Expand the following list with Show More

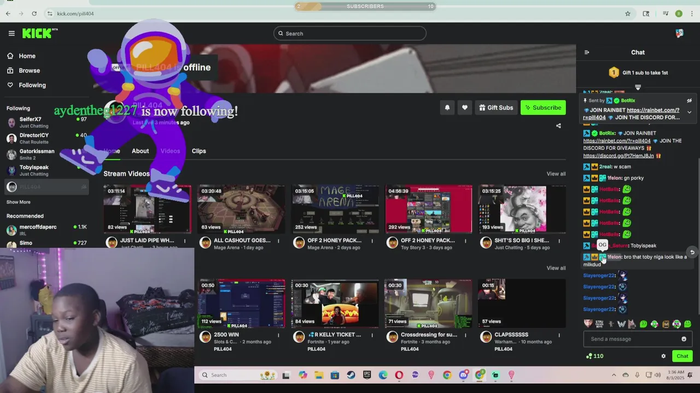click(18, 202)
